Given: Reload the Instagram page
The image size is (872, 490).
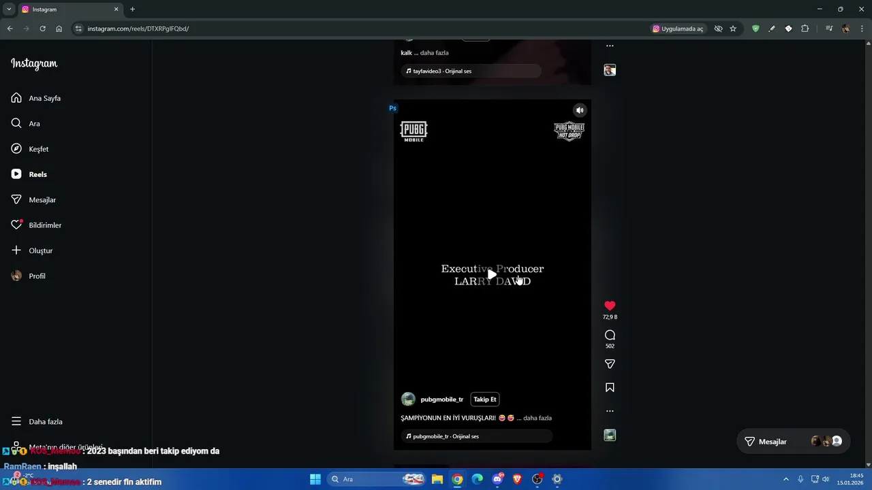Looking at the screenshot, I should [x=42, y=29].
